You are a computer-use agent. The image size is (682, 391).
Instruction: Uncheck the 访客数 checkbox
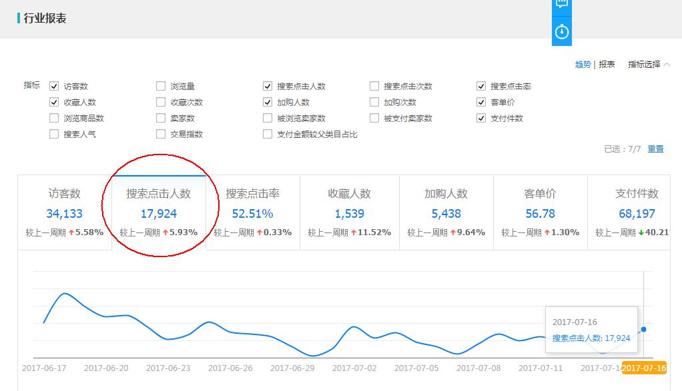point(54,86)
